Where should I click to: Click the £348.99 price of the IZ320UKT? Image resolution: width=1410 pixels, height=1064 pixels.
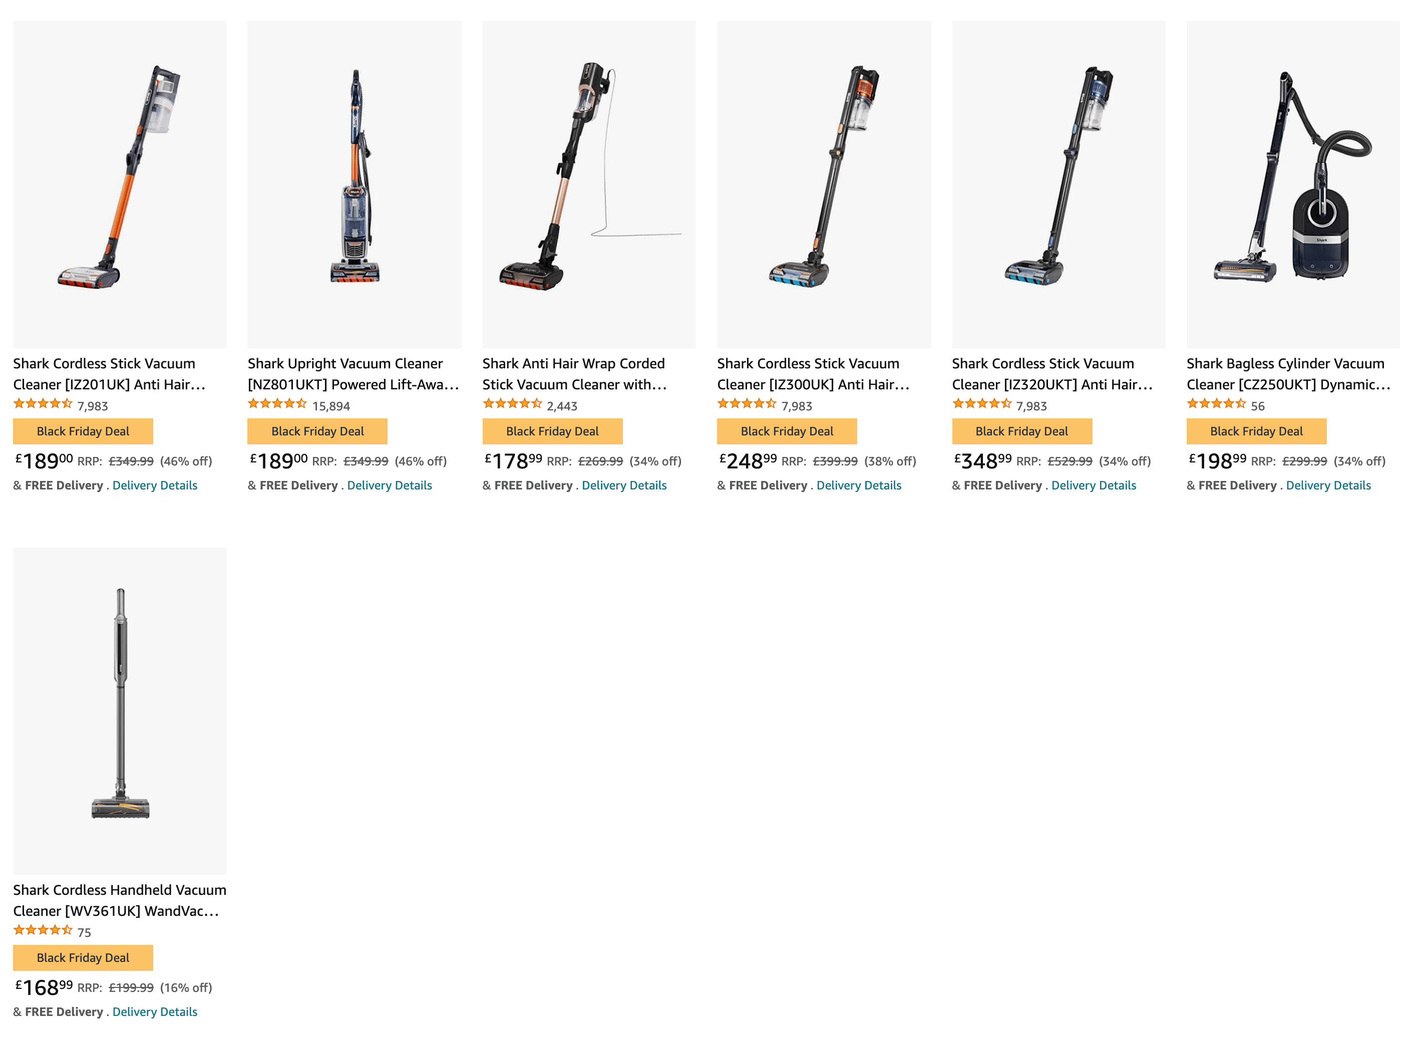point(982,460)
